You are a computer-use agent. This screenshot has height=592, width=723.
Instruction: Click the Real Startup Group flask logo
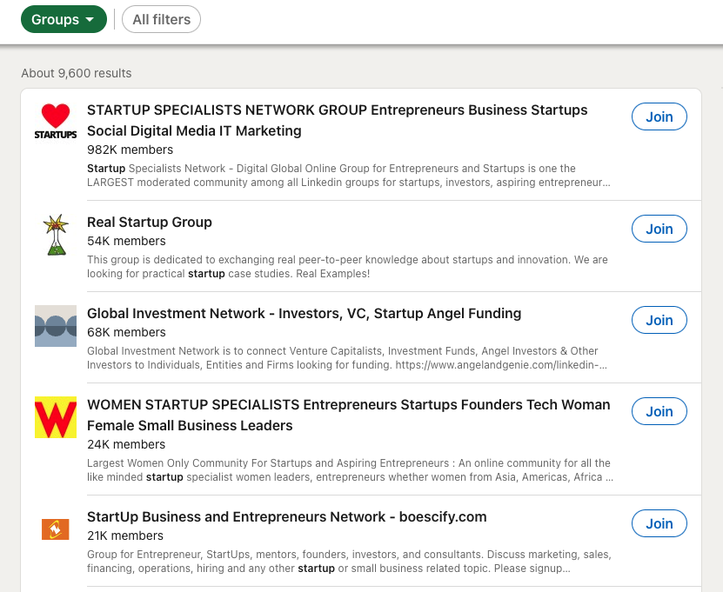(x=56, y=234)
